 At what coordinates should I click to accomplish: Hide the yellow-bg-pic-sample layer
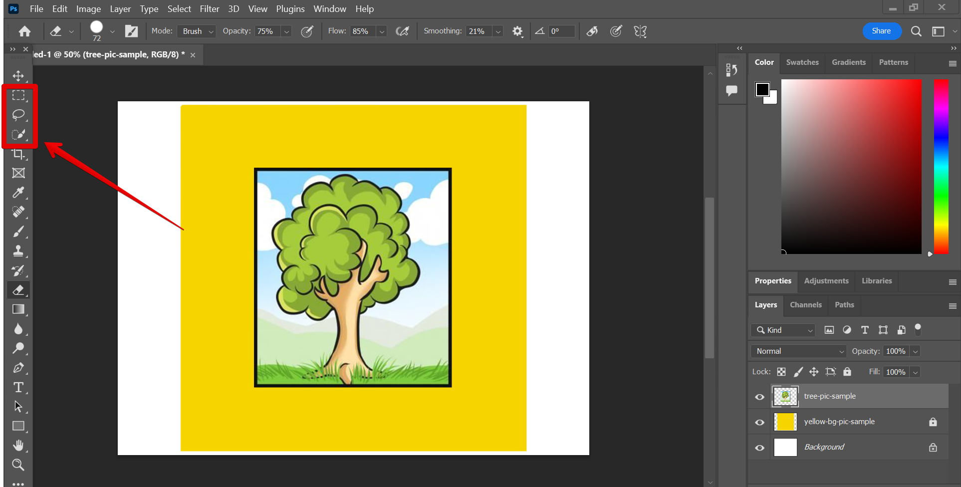759,422
